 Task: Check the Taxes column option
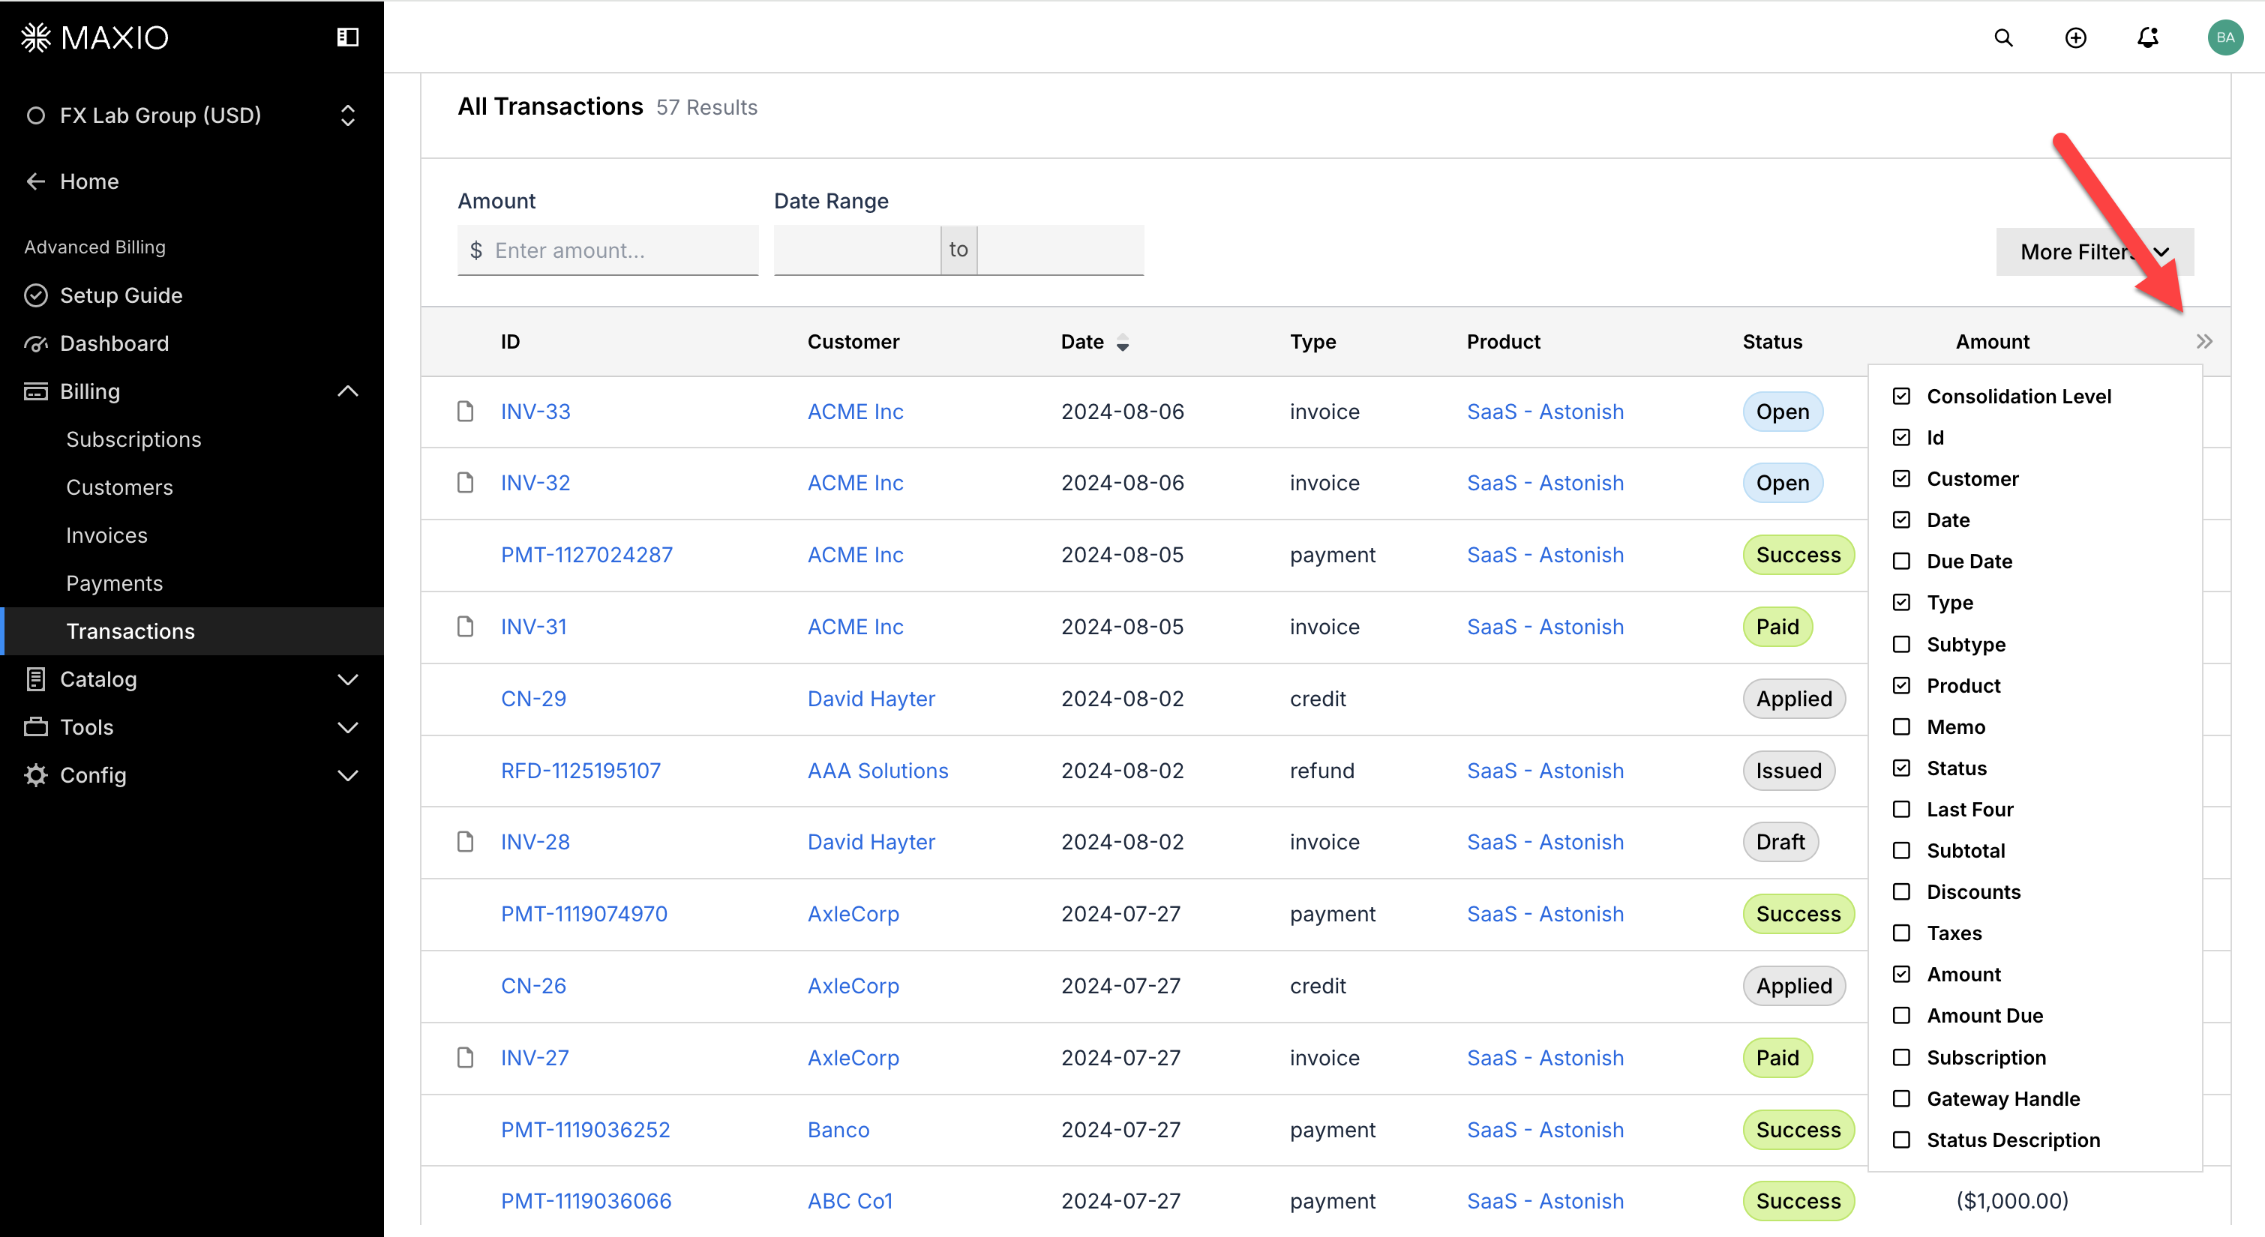(1901, 933)
